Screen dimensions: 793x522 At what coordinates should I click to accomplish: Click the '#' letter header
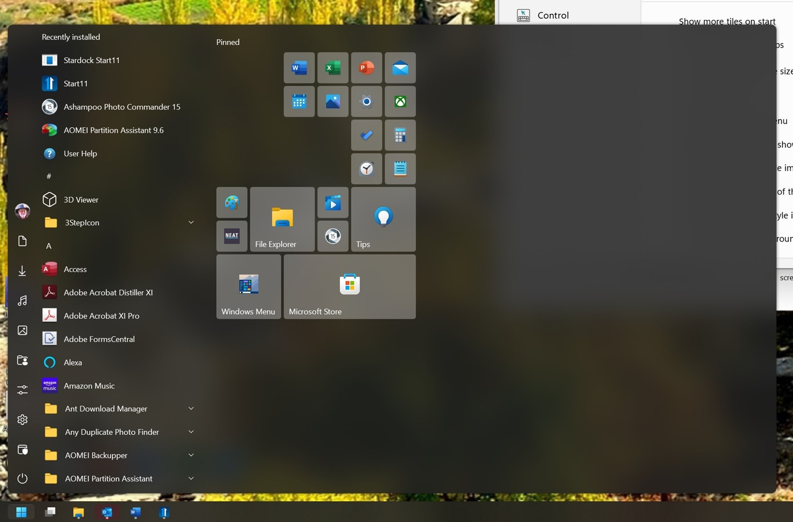tap(49, 176)
